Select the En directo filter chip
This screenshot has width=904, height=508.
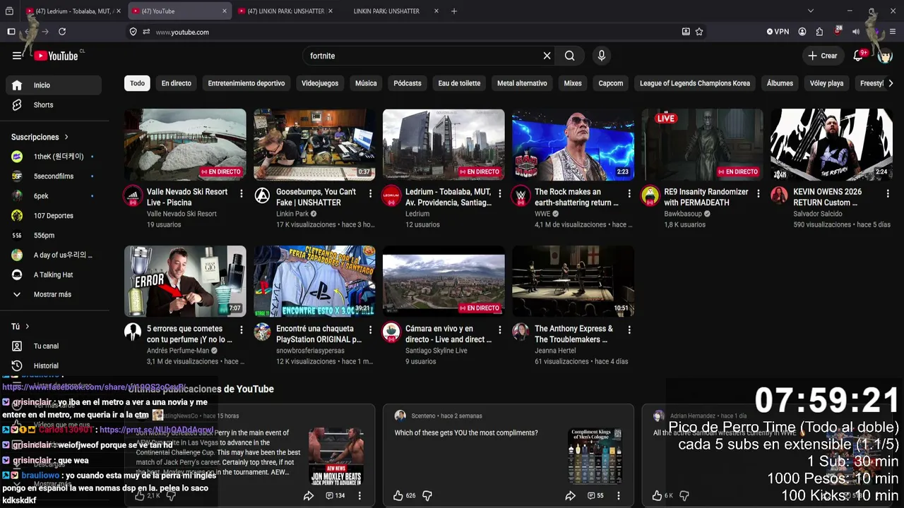pyautogui.click(x=177, y=83)
